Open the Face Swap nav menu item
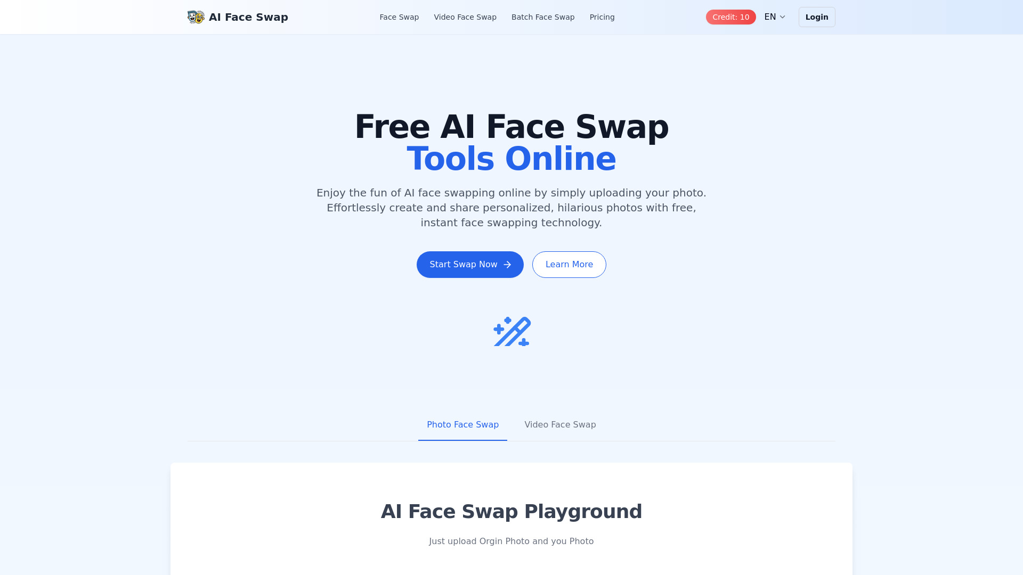 pyautogui.click(x=399, y=17)
